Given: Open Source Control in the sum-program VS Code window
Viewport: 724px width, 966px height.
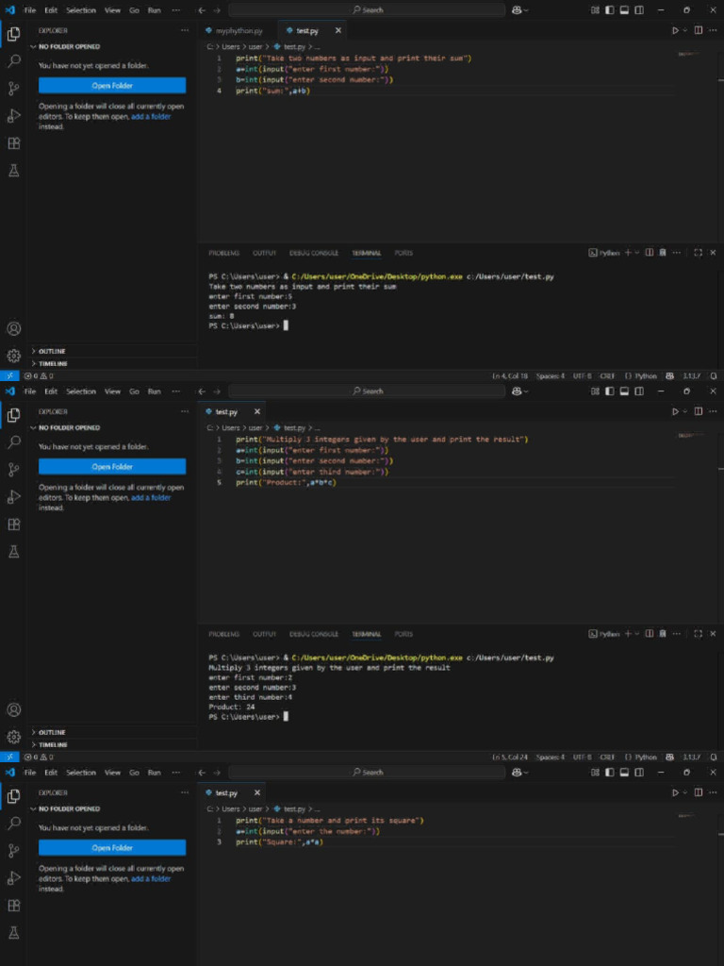Looking at the screenshot, I should coord(13,89).
